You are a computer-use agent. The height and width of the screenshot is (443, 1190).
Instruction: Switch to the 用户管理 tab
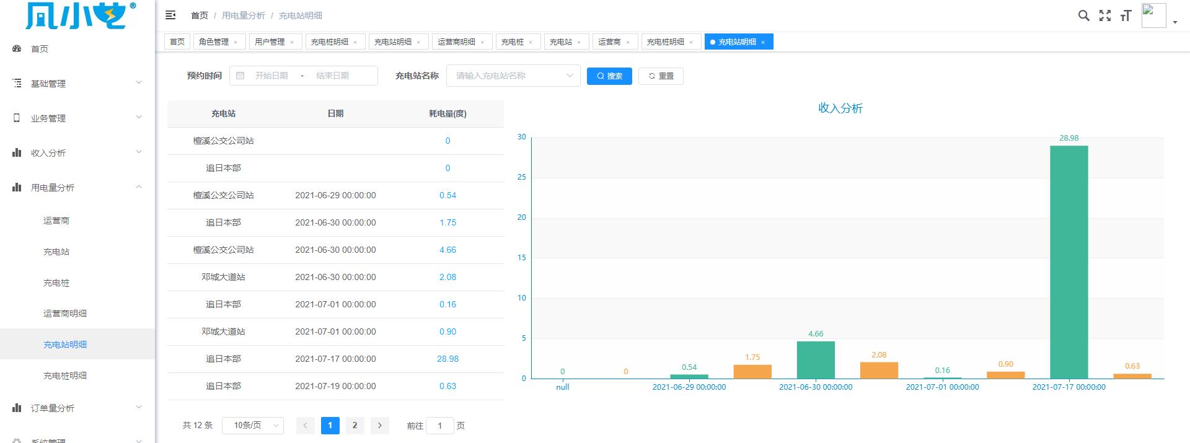270,42
